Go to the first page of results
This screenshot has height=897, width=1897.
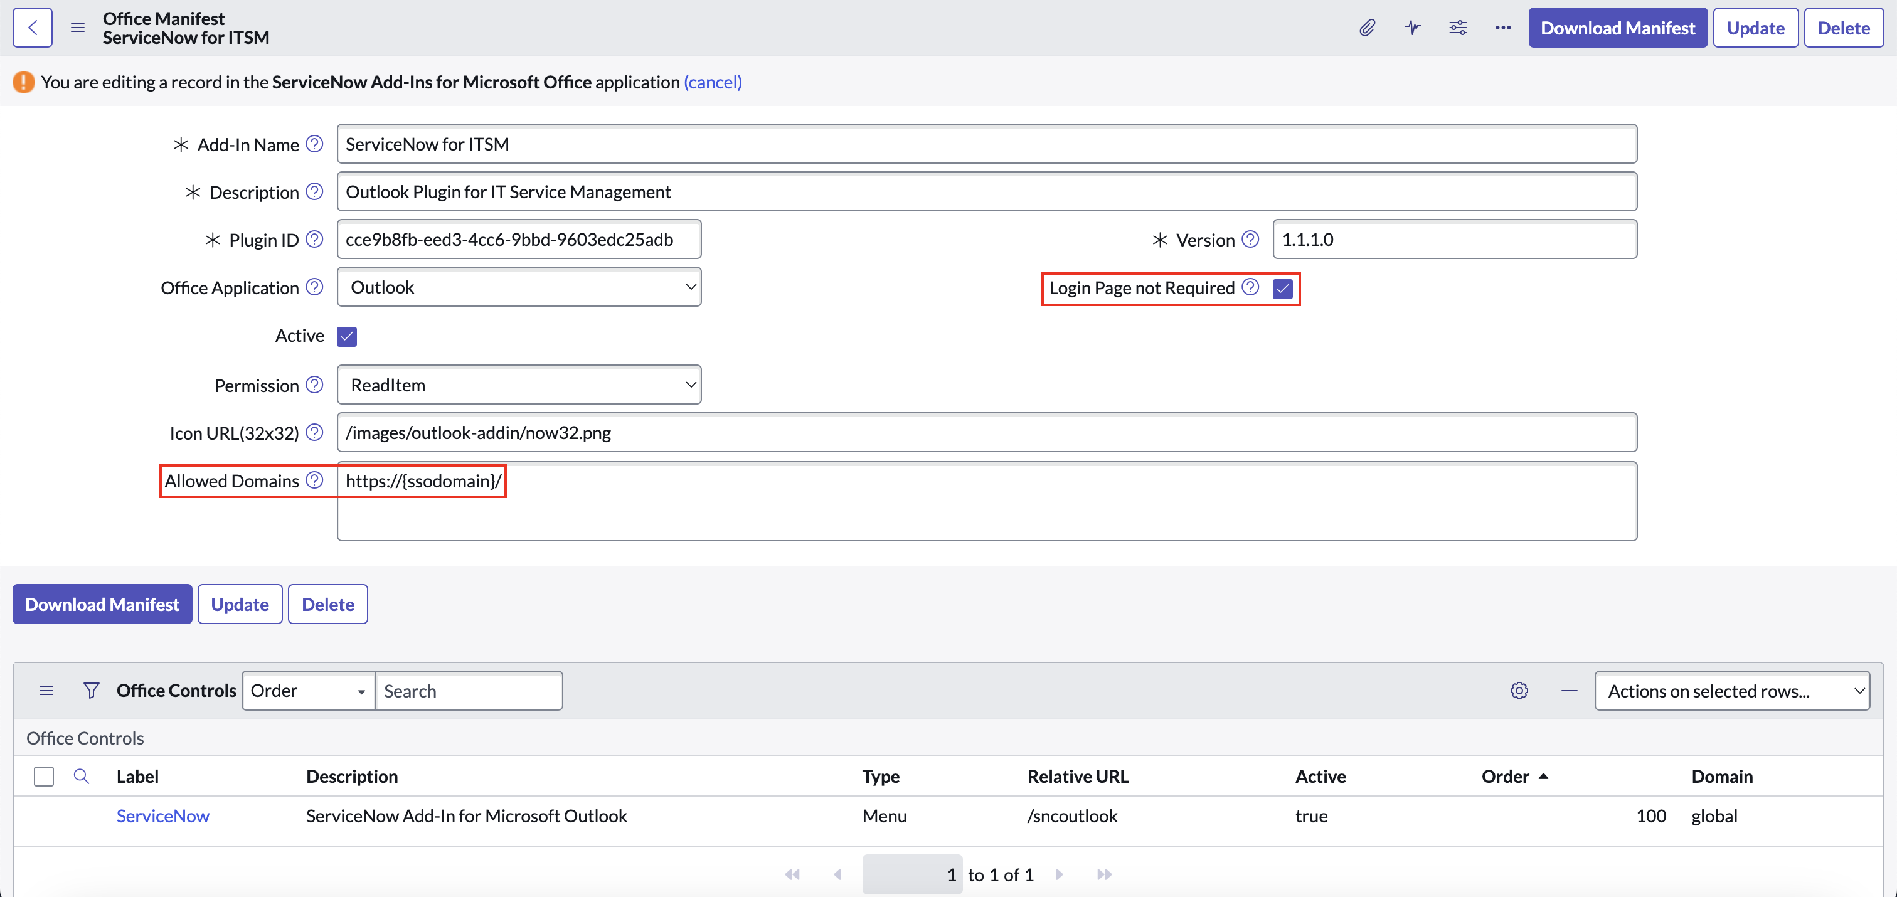pyautogui.click(x=792, y=874)
